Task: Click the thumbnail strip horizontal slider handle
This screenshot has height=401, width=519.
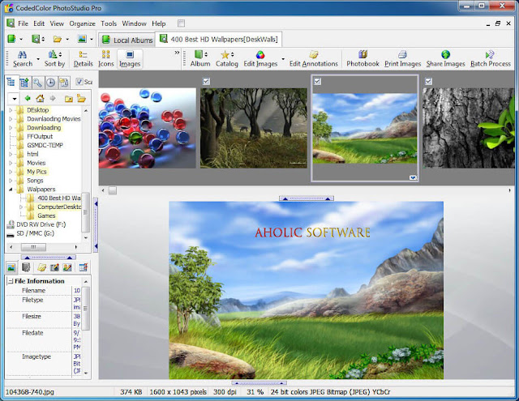Action: [113, 190]
